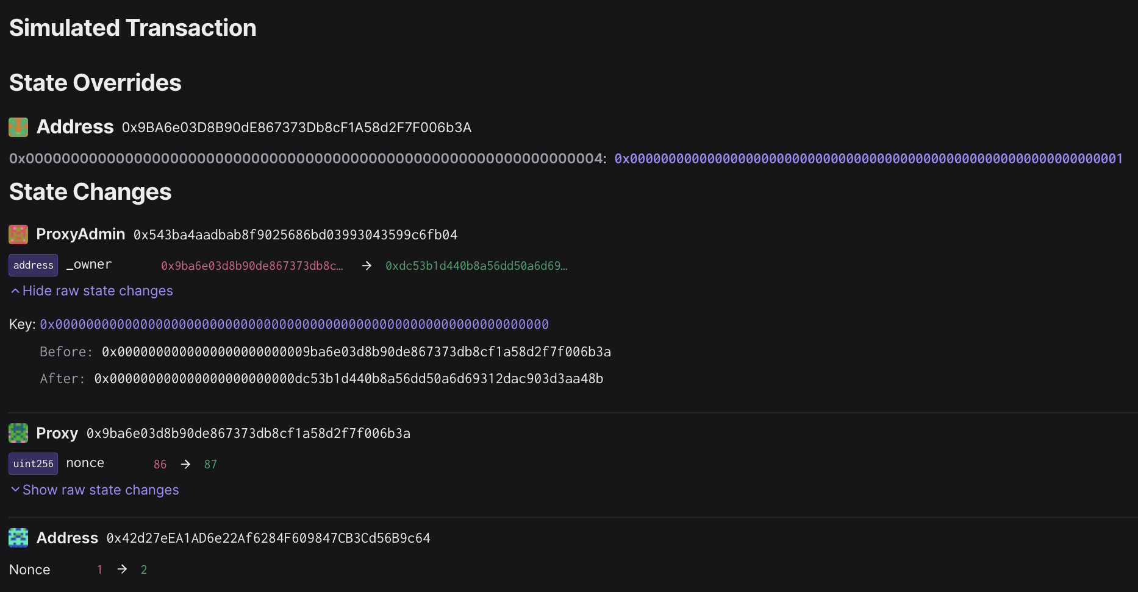Click the Before raw storage value
The height and width of the screenshot is (592, 1138).
[356, 352]
